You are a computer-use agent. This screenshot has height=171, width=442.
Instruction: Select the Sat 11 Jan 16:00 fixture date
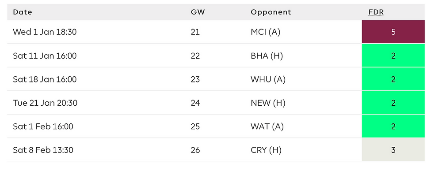point(45,56)
